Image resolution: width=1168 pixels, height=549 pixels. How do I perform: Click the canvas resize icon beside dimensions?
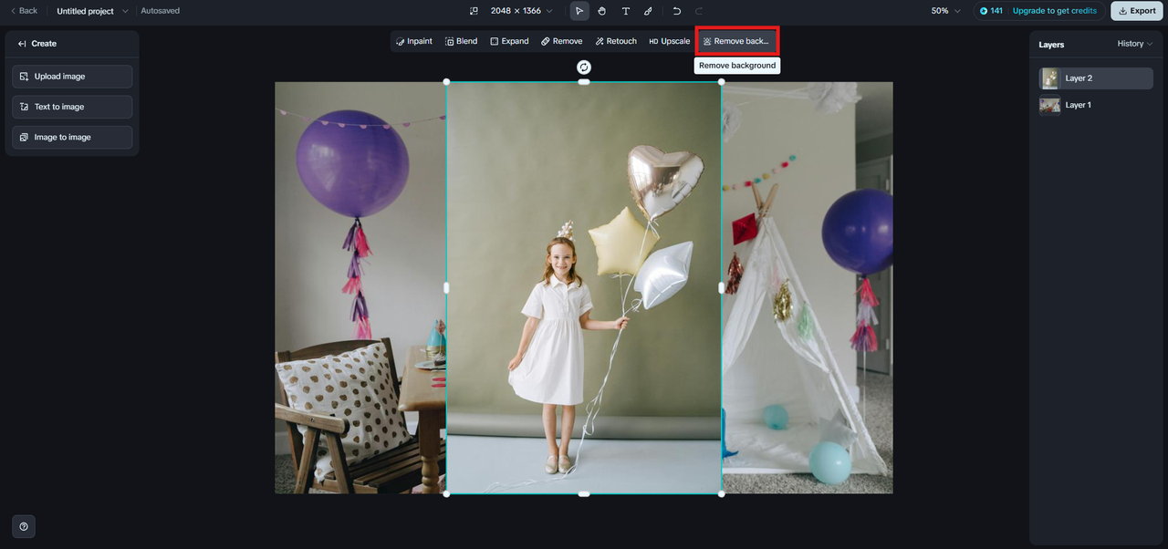coord(474,11)
